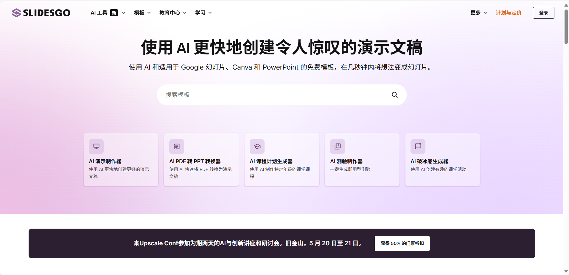Expand the 模板 dropdown chevron
Viewport: 569px width, 275px height.
pos(149,13)
